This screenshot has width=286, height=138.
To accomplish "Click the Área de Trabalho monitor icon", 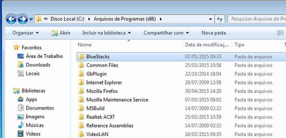I will (x=21, y=56).
